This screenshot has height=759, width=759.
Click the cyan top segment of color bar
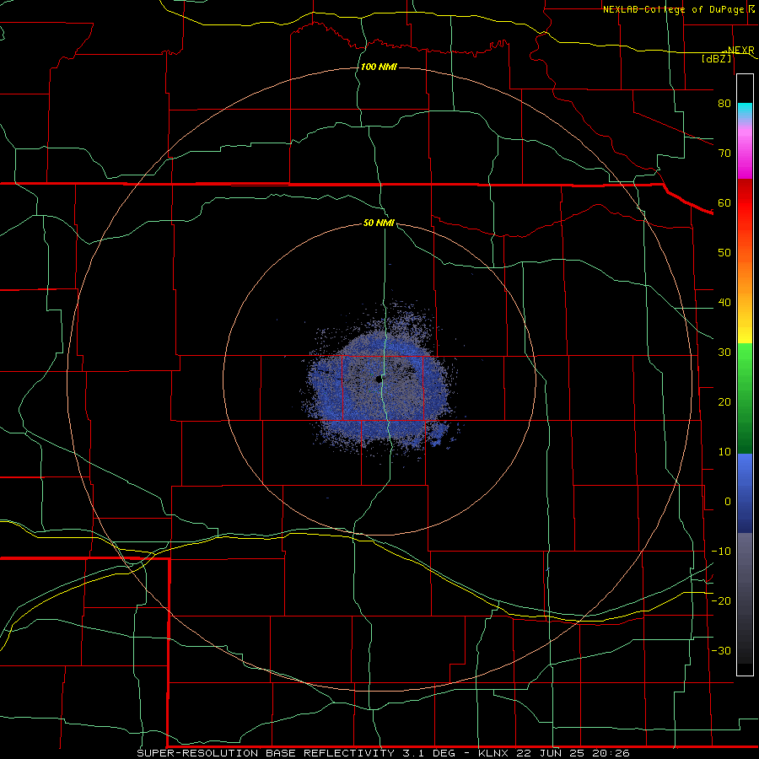(x=745, y=111)
